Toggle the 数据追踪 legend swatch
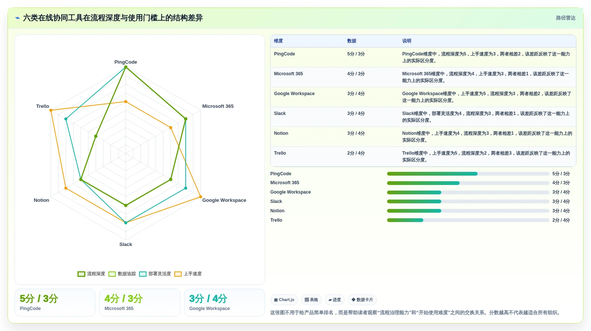The height and width of the screenshot is (331, 591). pos(112,274)
